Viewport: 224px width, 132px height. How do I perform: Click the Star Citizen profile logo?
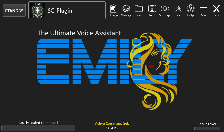click(38, 11)
